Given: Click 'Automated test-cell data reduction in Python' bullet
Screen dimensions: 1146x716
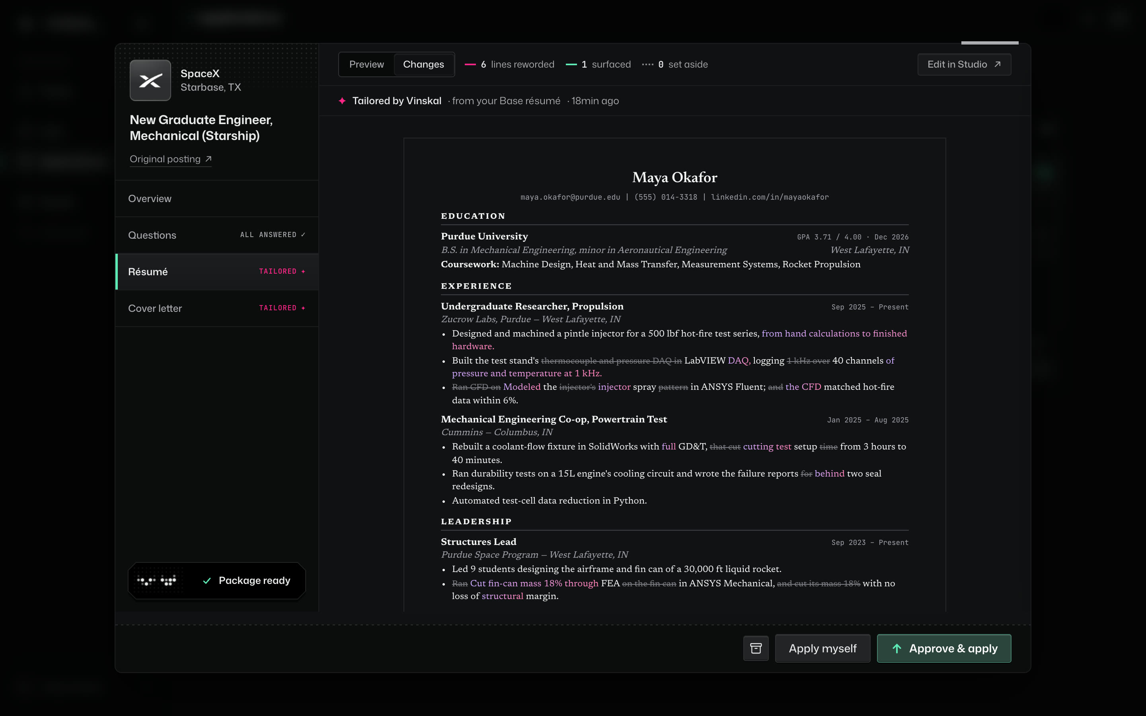Looking at the screenshot, I should point(549,500).
